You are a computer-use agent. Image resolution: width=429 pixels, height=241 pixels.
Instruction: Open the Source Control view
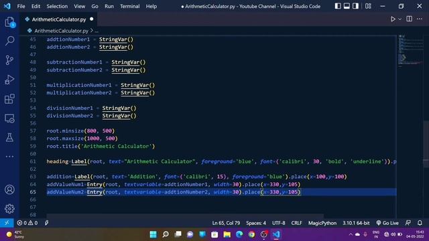click(x=9, y=60)
